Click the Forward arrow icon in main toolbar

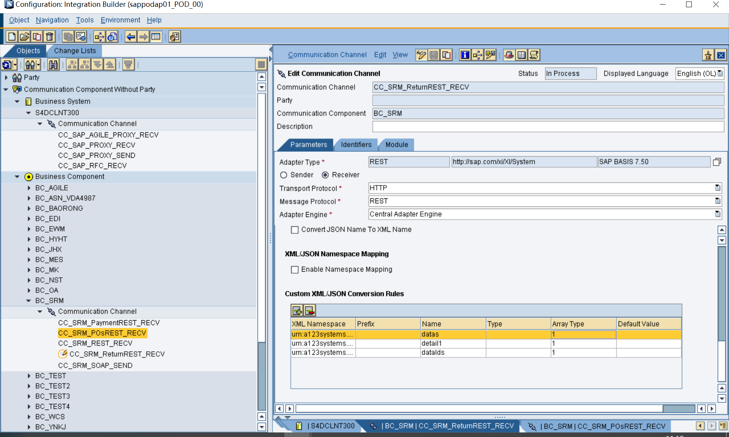tap(143, 36)
